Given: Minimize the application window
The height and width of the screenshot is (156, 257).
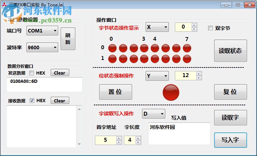Looking at the screenshot, I should 226,5.
